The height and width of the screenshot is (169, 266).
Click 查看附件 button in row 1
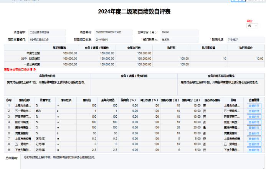click(254, 106)
